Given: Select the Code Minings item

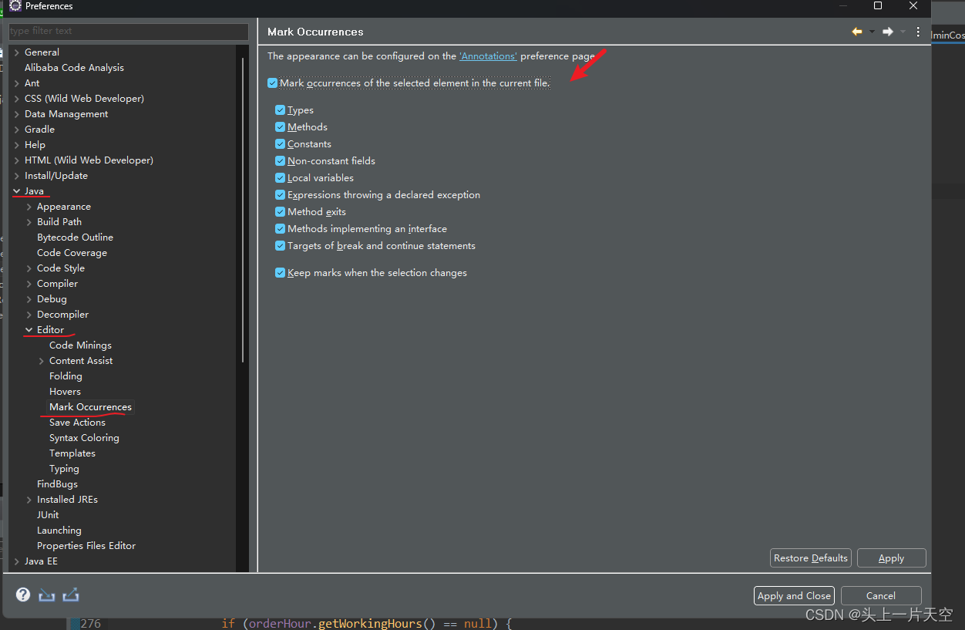Looking at the screenshot, I should [x=80, y=345].
